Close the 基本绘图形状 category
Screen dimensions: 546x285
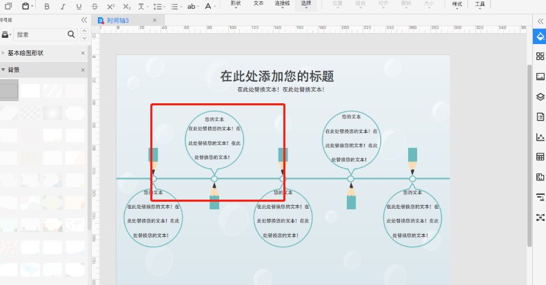click(83, 53)
